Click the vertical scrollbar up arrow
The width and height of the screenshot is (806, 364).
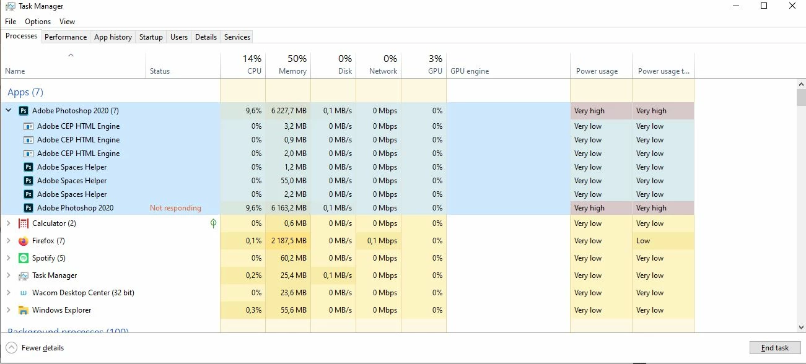click(x=800, y=84)
